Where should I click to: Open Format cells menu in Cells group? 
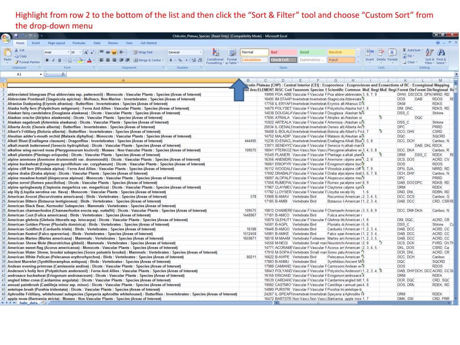393,55
